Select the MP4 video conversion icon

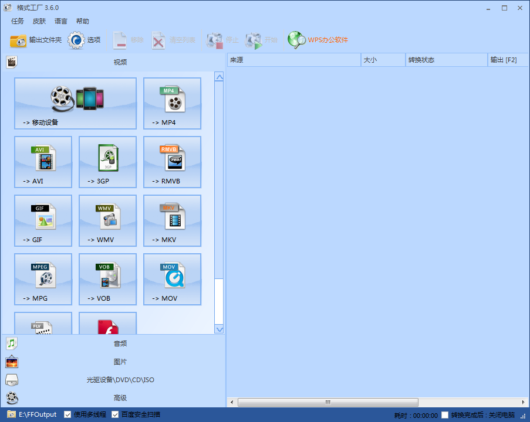point(172,103)
